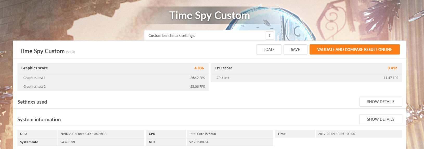Show details for System information

[381, 119]
